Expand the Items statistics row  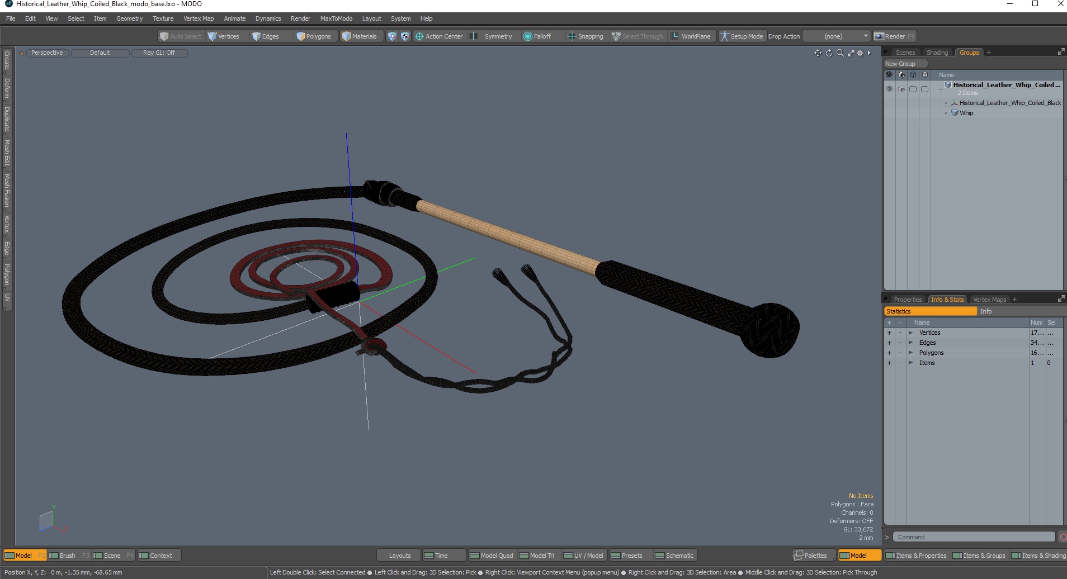point(910,363)
